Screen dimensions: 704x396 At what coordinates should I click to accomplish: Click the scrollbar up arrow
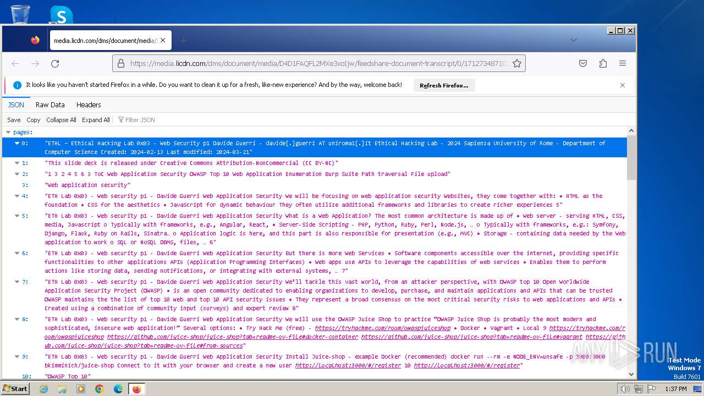click(631, 131)
